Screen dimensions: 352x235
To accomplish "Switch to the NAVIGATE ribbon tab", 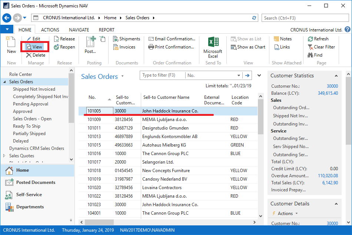I will click(x=79, y=30).
